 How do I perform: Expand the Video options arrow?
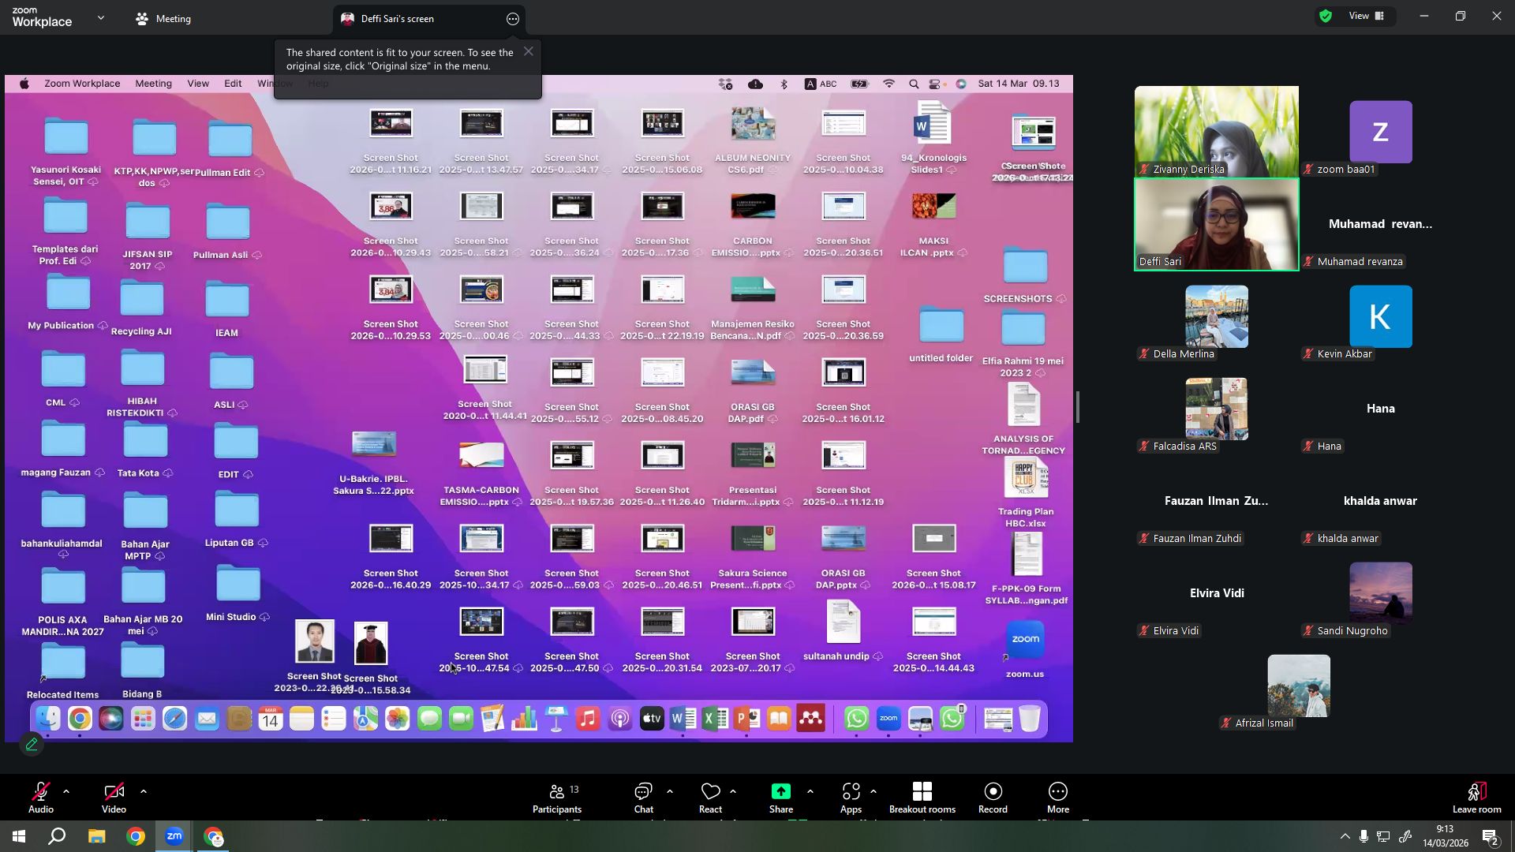[x=144, y=791]
